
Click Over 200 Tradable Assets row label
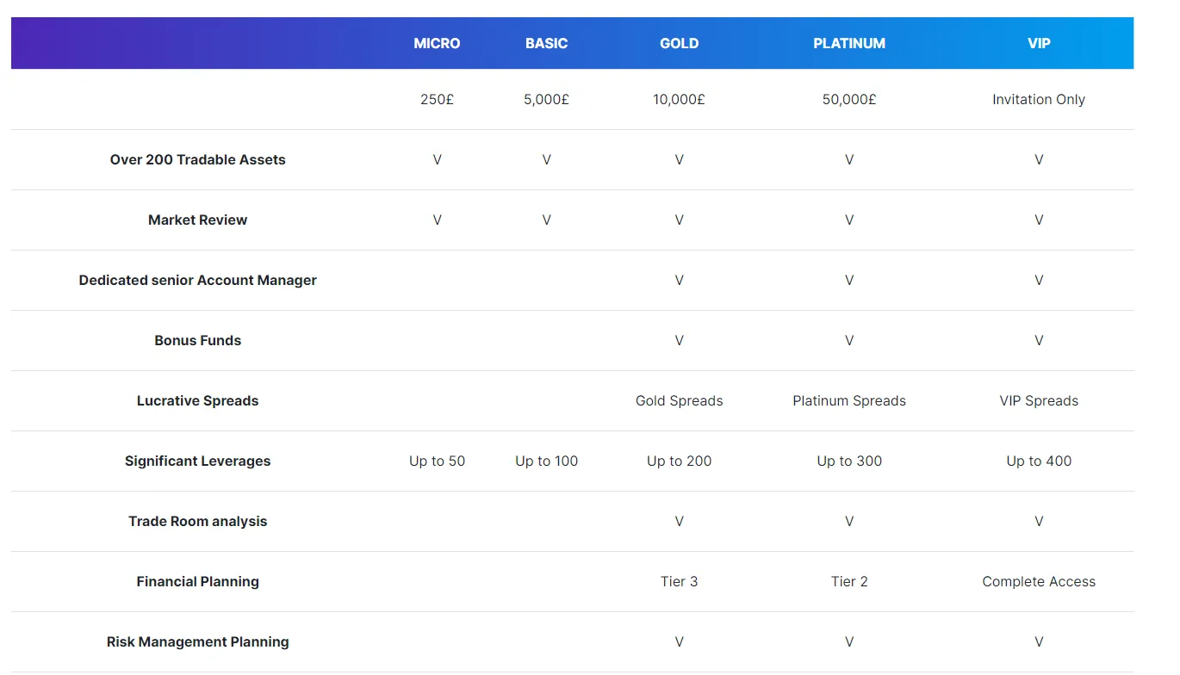tap(197, 159)
